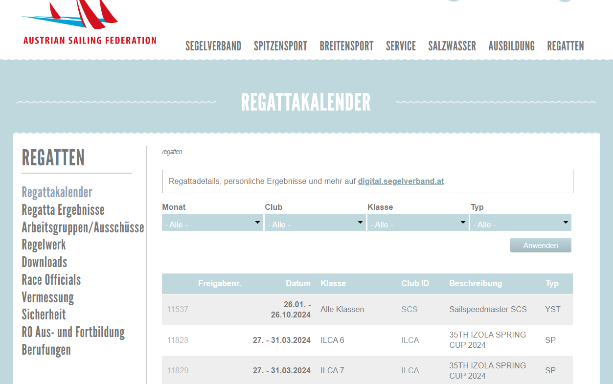Screen dimensions: 613x384
Task: Click the Freigabenr. column header
Action: 220,283
